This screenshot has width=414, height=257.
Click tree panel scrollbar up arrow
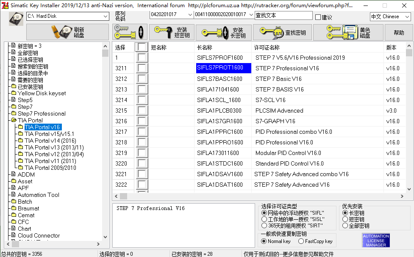click(x=106, y=46)
